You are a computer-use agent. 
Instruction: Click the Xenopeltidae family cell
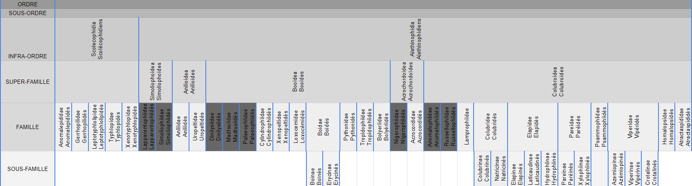[281, 127]
